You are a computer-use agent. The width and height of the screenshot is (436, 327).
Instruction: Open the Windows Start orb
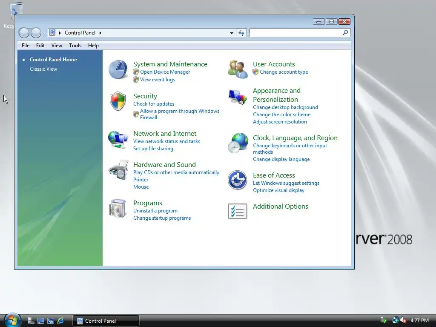coord(12,320)
